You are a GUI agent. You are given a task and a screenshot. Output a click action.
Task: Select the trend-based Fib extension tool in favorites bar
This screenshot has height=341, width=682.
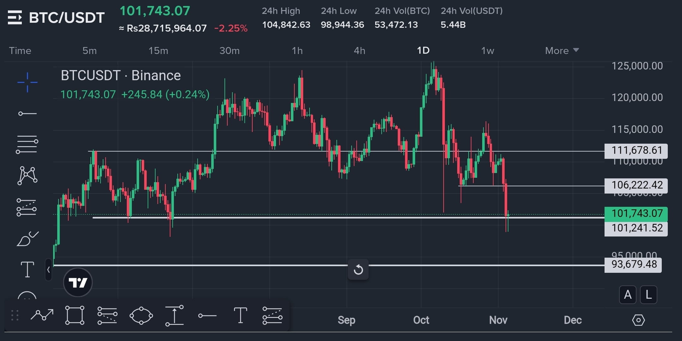(272, 315)
